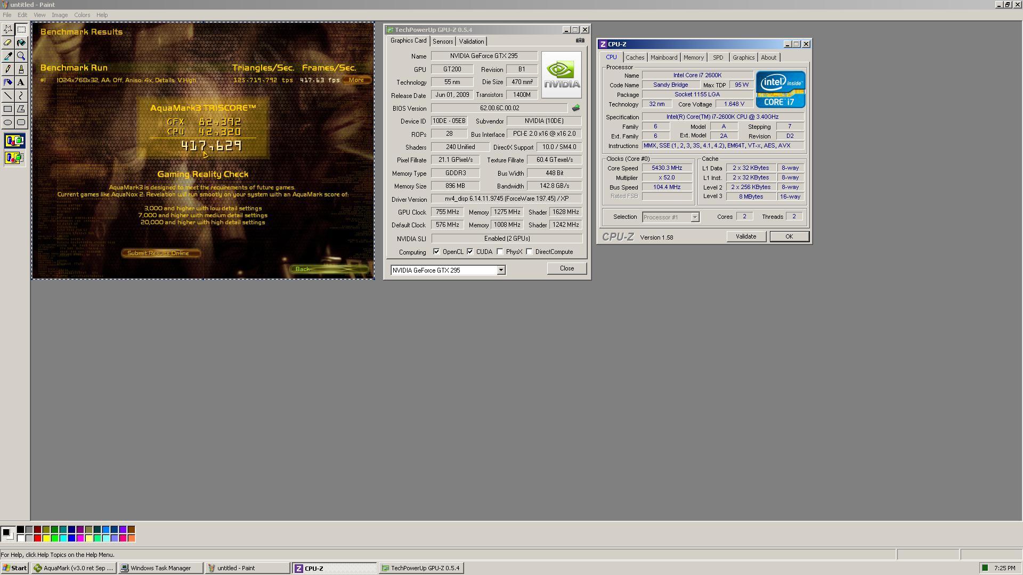Click Submit Results Online in AquaMark
Viewport: 1023px width, 575px height.
click(161, 253)
